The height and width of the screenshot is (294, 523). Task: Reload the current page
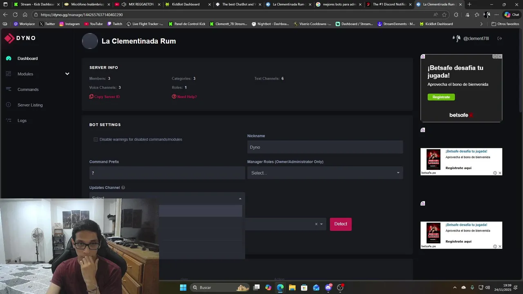coord(15,15)
